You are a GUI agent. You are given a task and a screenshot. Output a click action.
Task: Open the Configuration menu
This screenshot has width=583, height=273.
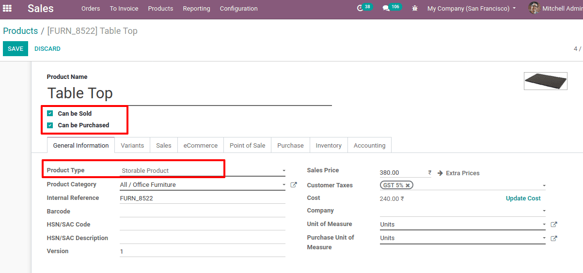click(239, 8)
